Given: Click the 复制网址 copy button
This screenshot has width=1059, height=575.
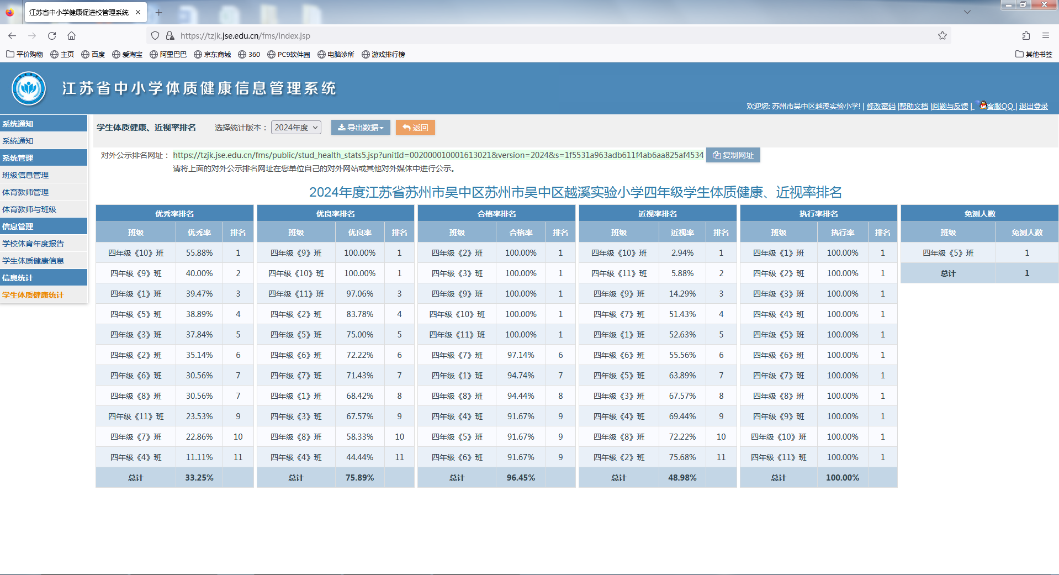Looking at the screenshot, I should (733, 155).
